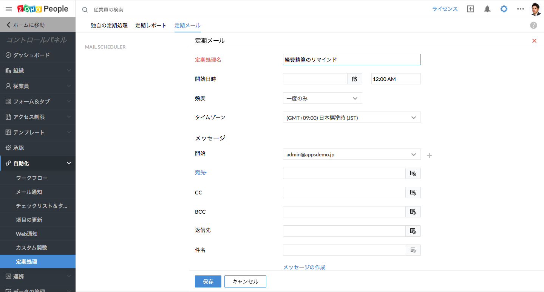Switch to the 独自の定期処理 tab
This screenshot has width=544, height=292.
click(x=109, y=26)
